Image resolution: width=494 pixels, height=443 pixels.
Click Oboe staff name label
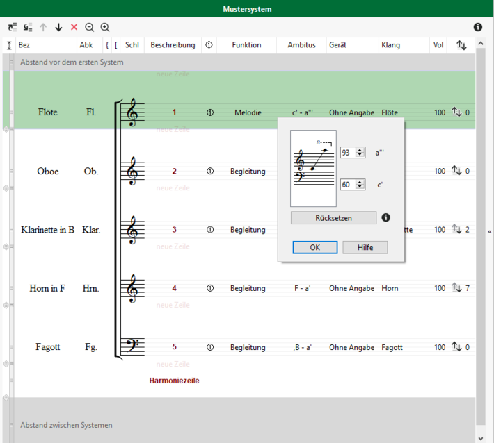pos(48,172)
